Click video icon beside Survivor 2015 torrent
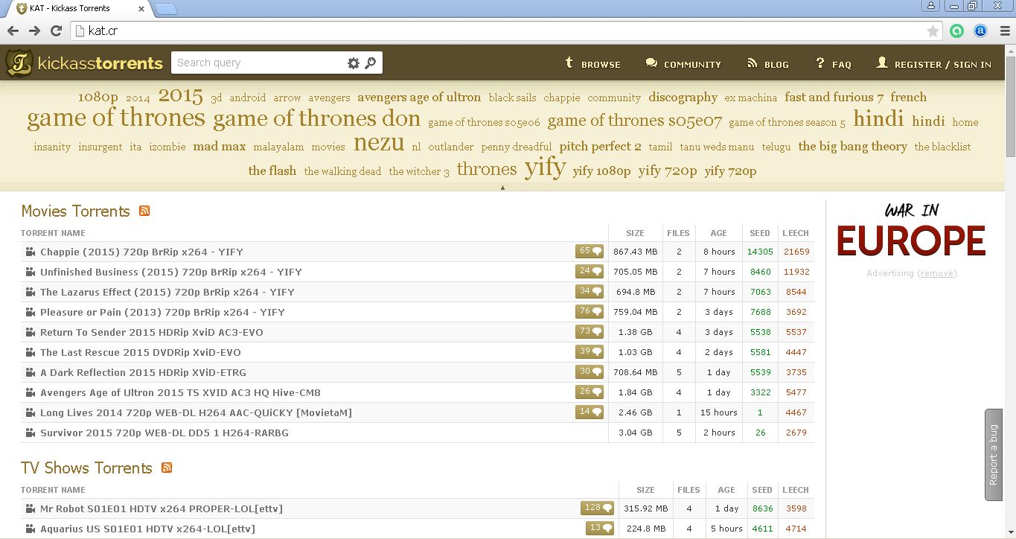1016x539 pixels. [x=30, y=433]
